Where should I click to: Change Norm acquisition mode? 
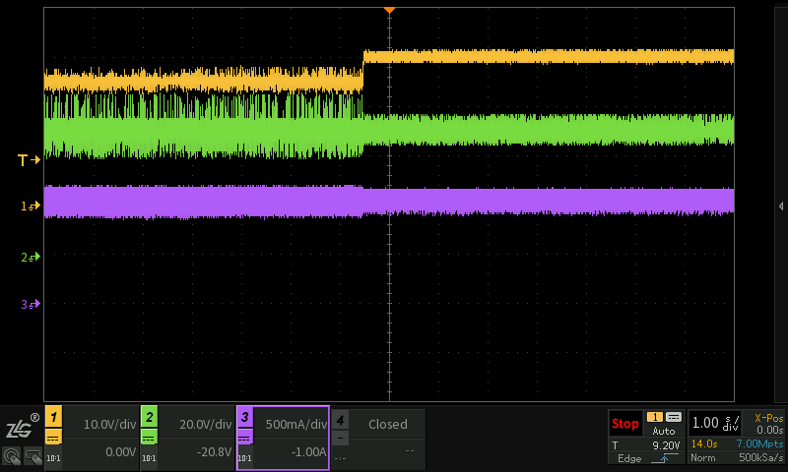pyautogui.click(x=702, y=458)
